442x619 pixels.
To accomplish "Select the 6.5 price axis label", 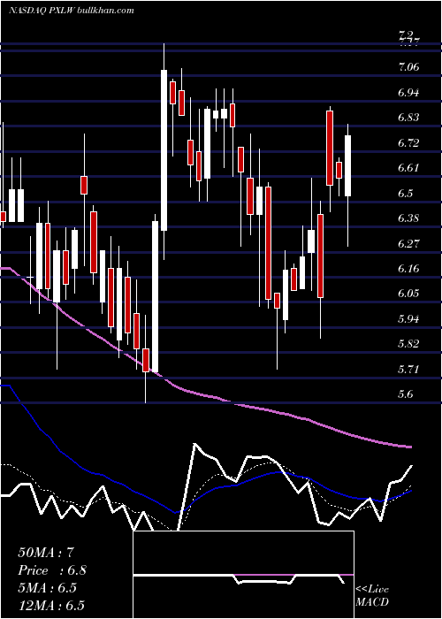I will pyautogui.click(x=405, y=194).
